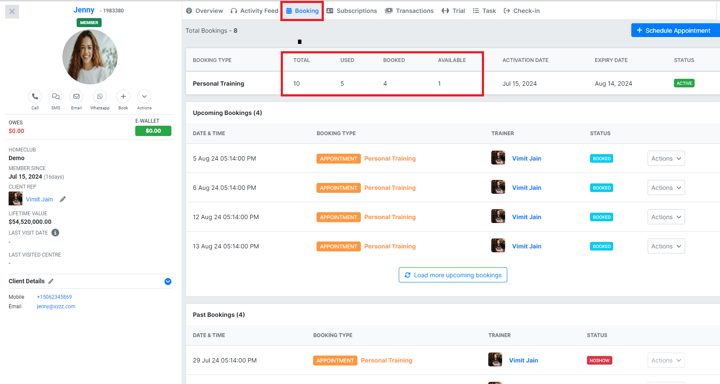The width and height of the screenshot is (720, 384).
Task: Edit Client Details pencil icon
Action: coord(51,281)
